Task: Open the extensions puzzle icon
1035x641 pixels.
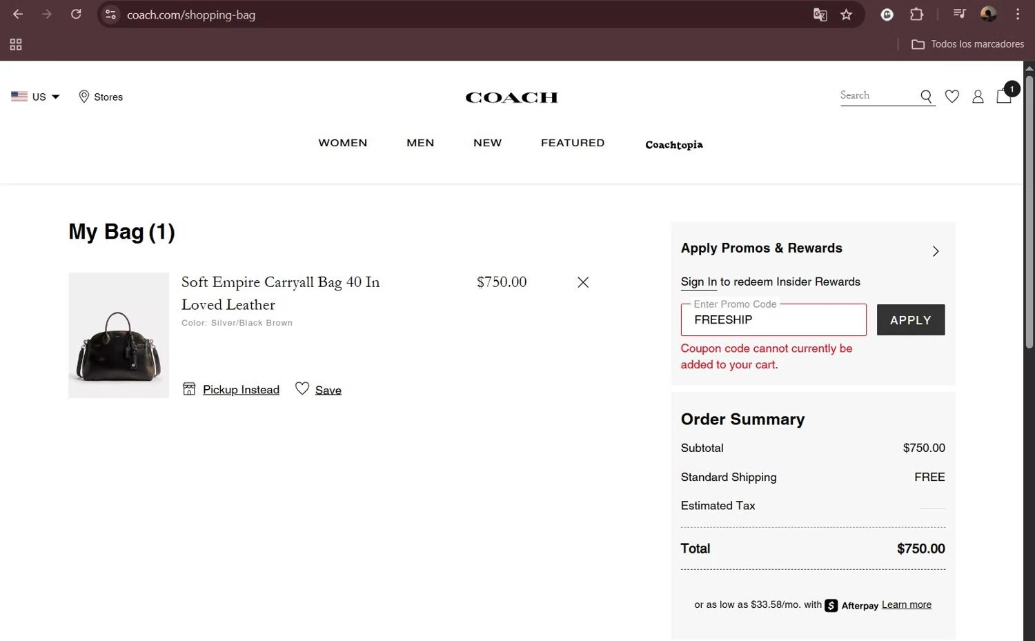Action: pos(916,14)
